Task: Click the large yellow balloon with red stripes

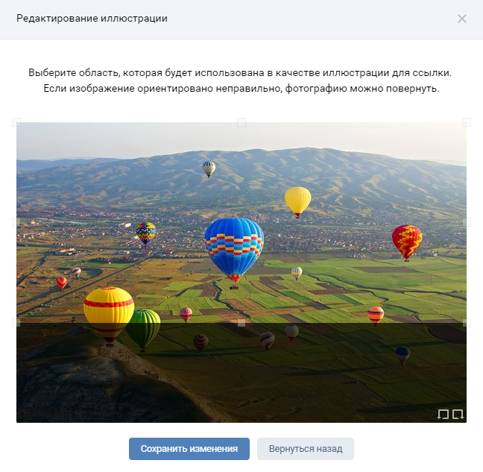Action: (109, 311)
